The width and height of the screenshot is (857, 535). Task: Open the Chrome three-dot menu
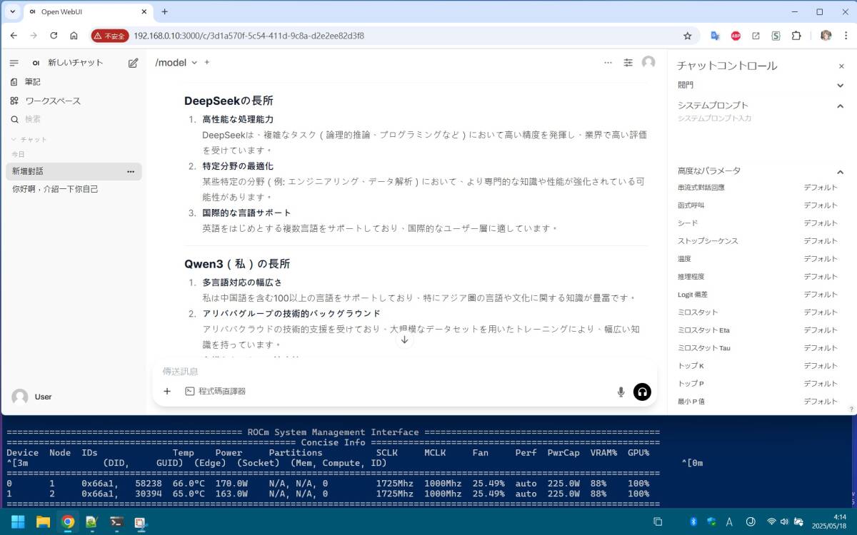[x=846, y=36]
